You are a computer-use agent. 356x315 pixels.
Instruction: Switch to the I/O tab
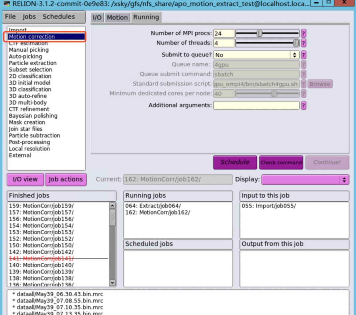[97, 17]
